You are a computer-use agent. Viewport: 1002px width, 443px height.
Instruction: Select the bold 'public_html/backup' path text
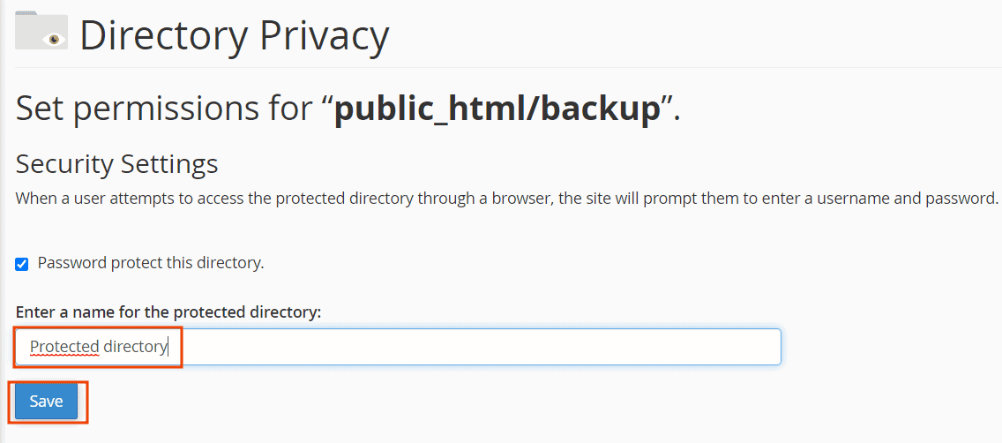coord(497,109)
